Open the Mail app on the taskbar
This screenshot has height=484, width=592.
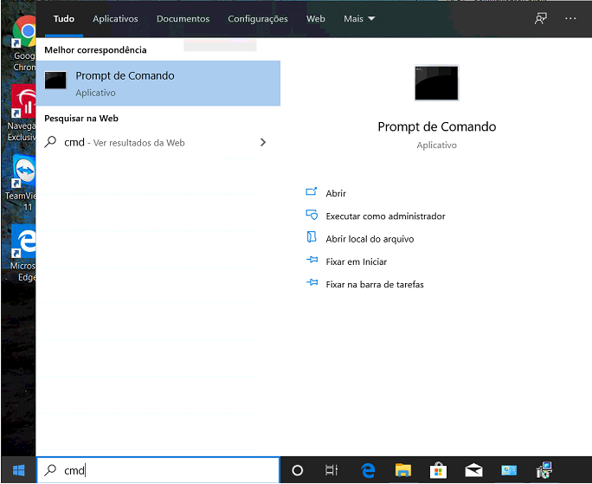pyautogui.click(x=473, y=470)
